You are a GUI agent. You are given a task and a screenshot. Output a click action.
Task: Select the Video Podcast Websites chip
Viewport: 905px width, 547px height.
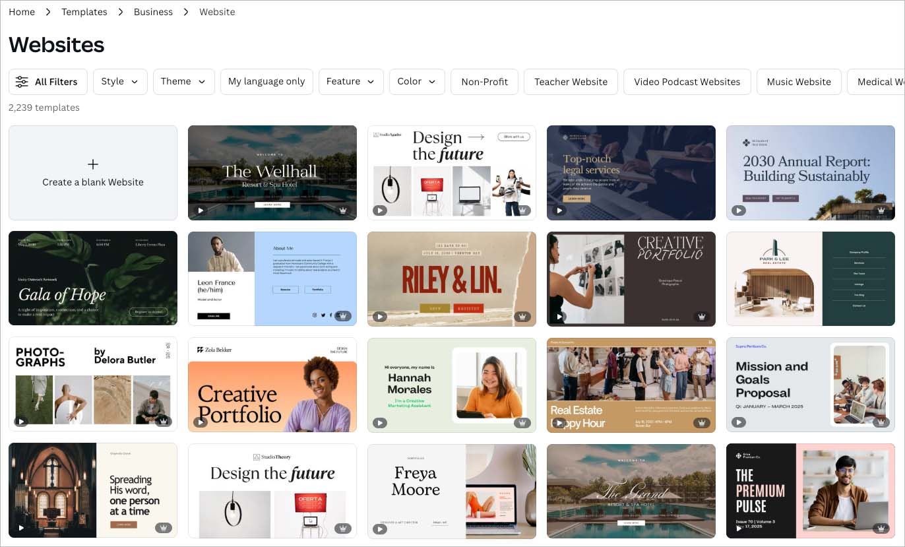687,82
